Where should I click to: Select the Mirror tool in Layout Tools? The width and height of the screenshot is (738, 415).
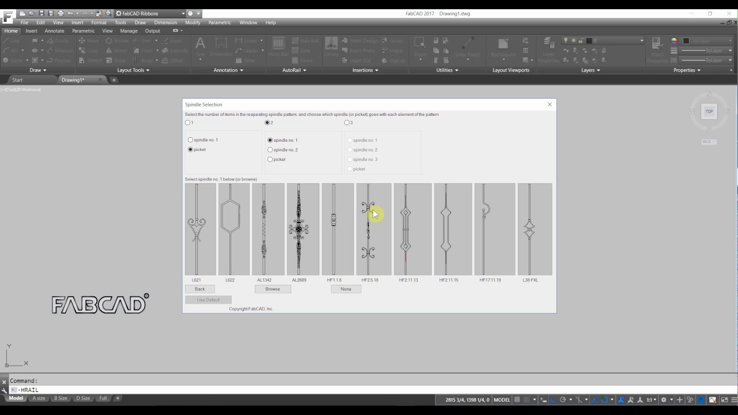point(116,51)
